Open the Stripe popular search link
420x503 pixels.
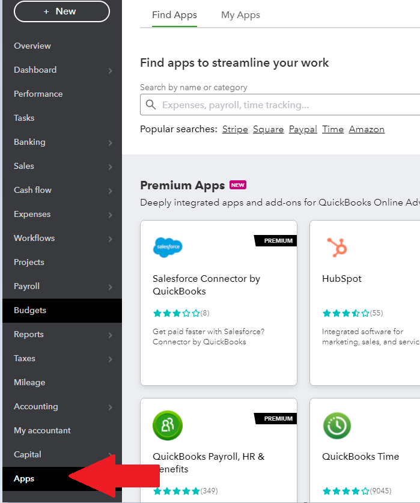(235, 129)
